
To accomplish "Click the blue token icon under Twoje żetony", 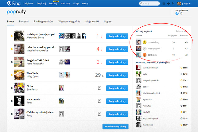I will coord(177,14).
